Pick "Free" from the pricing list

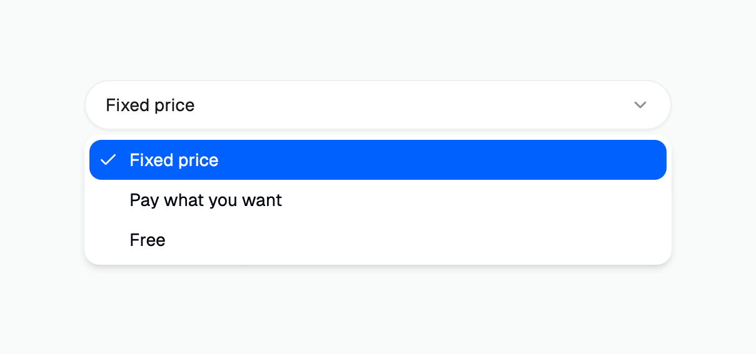[x=148, y=240]
